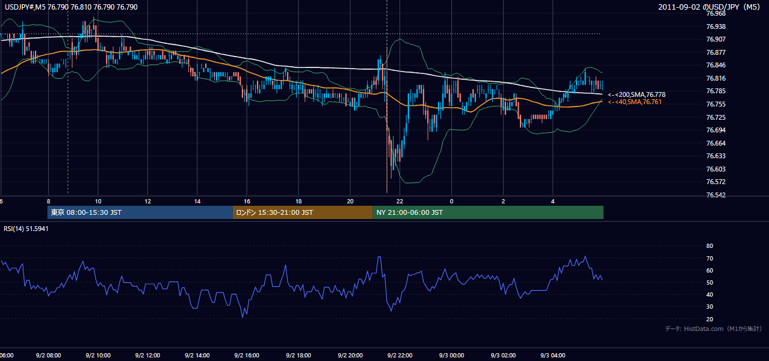769x361 pixels.
Task: Click price axis value 76.572
Action: pos(715,182)
